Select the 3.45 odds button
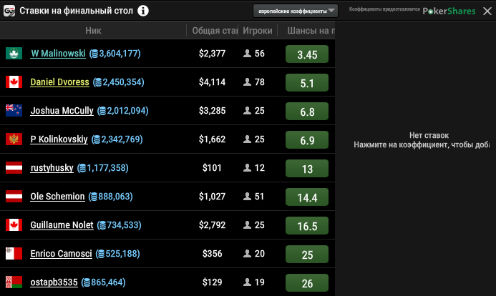Image resolution: width=496 pixels, height=296 pixels. [307, 54]
